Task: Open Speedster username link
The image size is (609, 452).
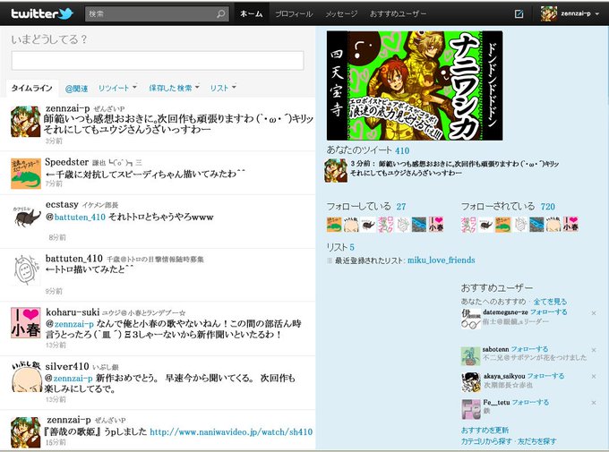Action: [67, 162]
